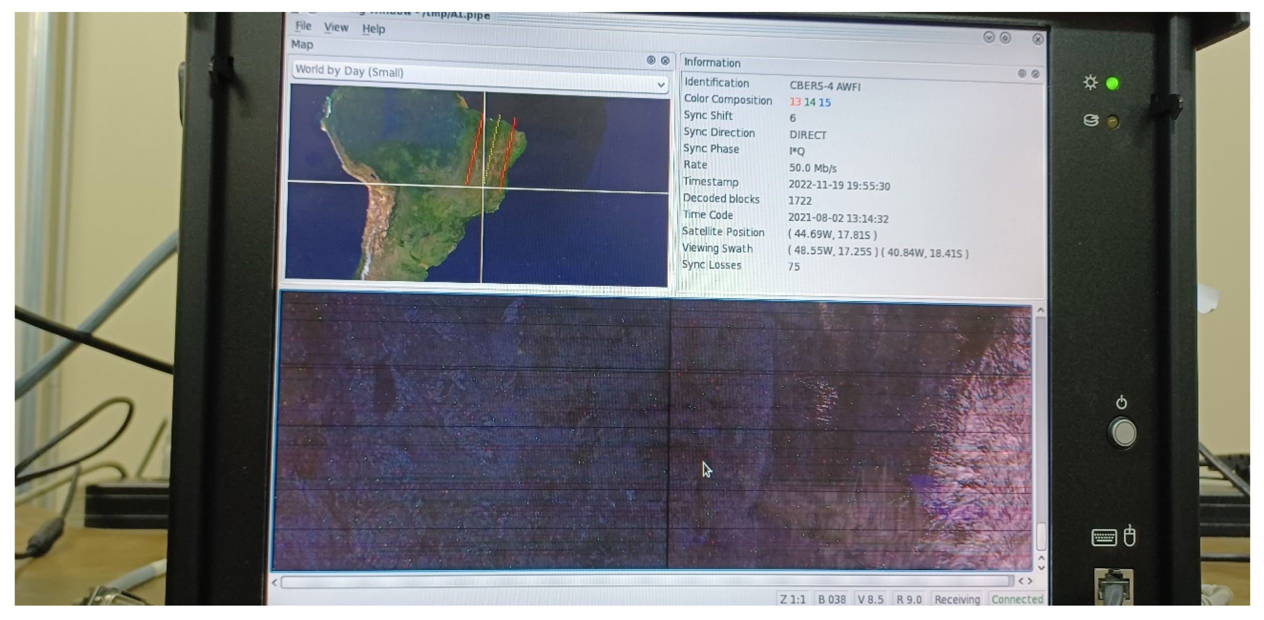The height and width of the screenshot is (620, 1264).
Task: Close the Map dock panel
Action: [665, 61]
